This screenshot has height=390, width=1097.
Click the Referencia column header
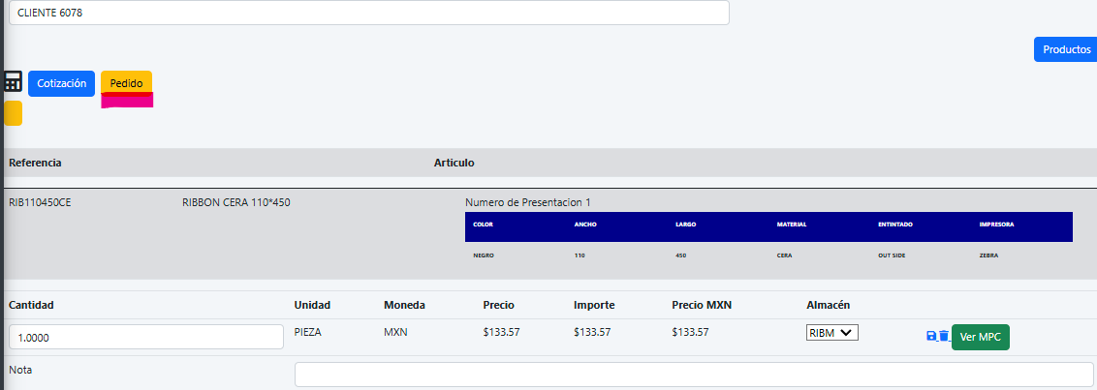35,163
